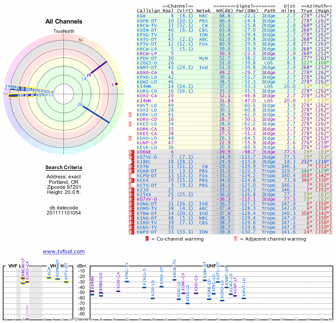Click KUNP-LP callsign in the table
This screenshot has width=336, height=323.
coord(147,143)
